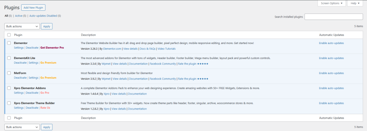
Task: Click Go Pro for Xpro Elementor Addons
Action: click(x=45, y=93)
